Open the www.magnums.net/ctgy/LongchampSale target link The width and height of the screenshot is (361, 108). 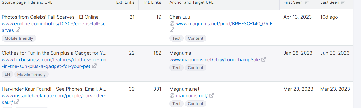(x=215, y=59)
